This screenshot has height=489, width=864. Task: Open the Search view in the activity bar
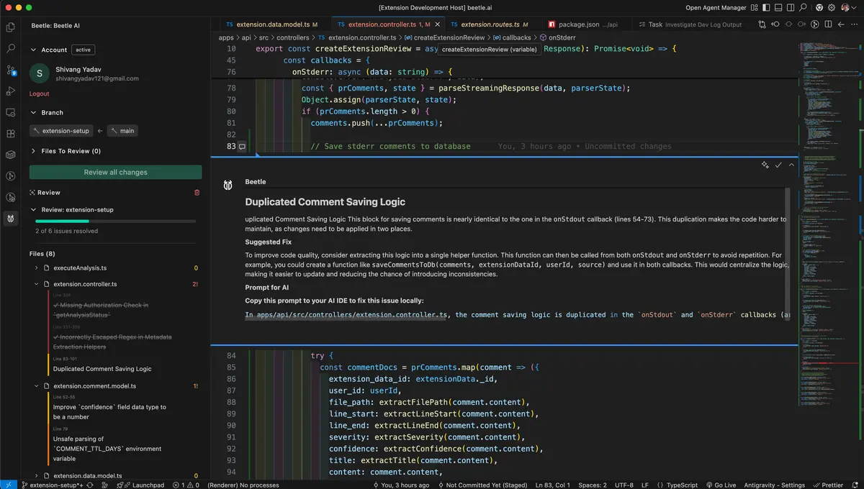tap(10, 48)
